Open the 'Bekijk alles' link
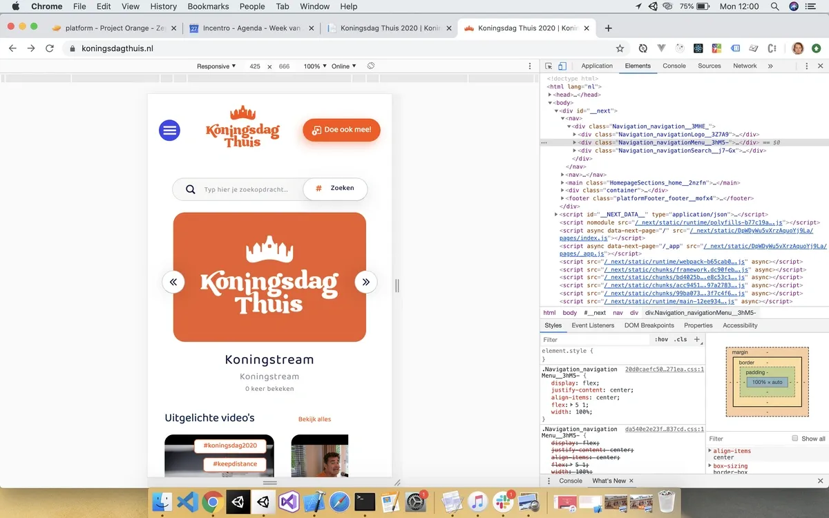The height and width of the screenshot is (518, 829). (315, 419)
